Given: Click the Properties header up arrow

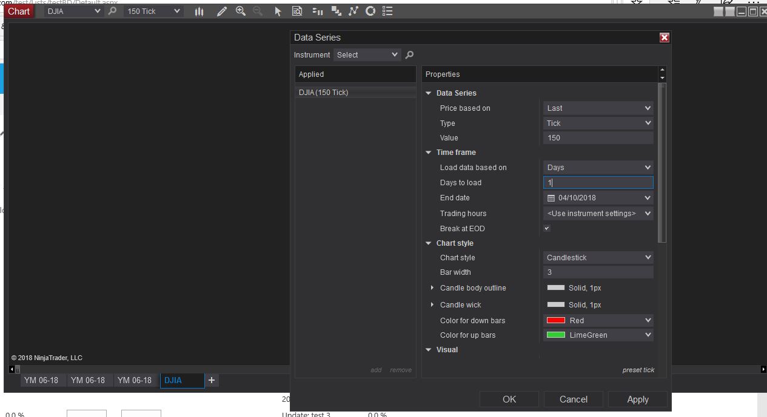Looking at the screenshot, I should click(x=662, y=70).
